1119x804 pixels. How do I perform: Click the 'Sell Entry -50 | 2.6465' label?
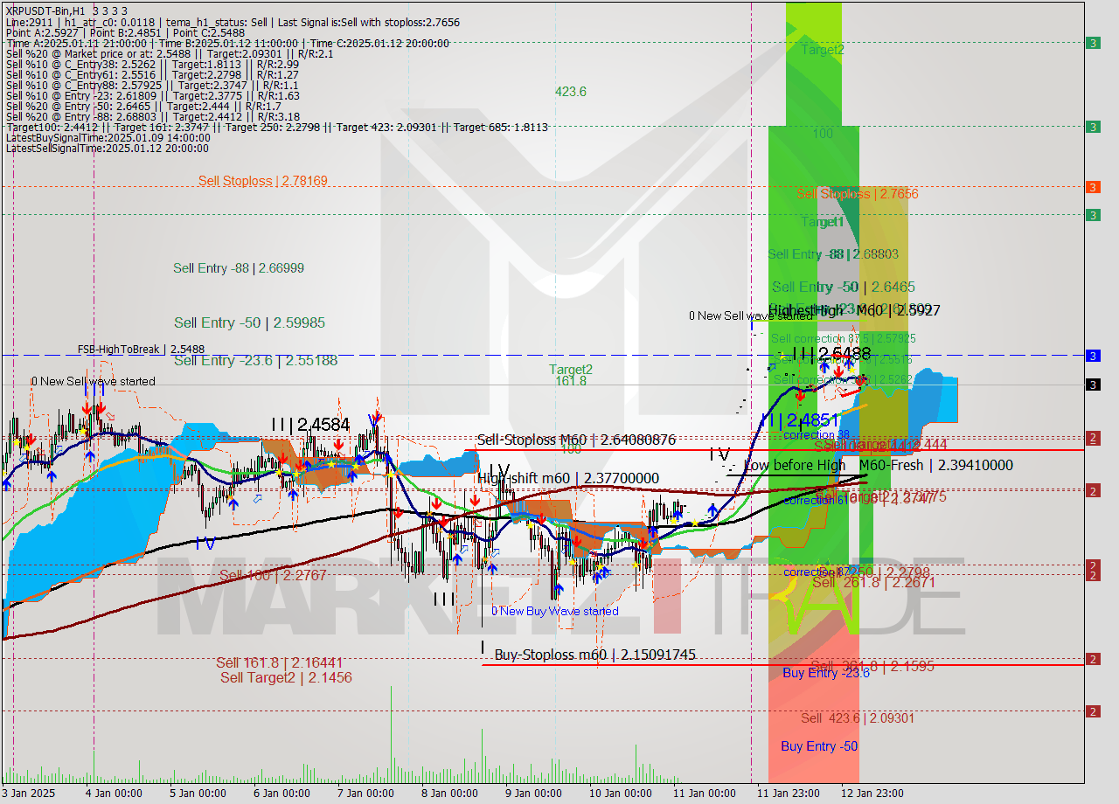tap(844, 287)
